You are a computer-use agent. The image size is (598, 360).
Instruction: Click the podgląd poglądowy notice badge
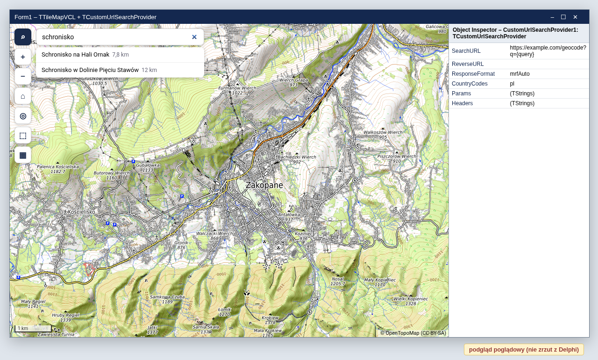(524, 349)
